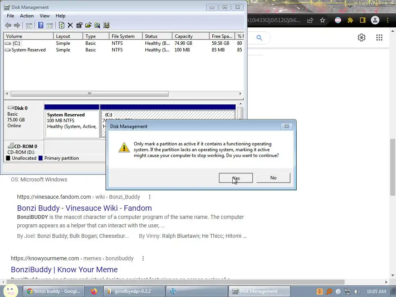The height and width of the screenshot is (297, 396).
Task: Click the Google search magnifier icon in browser
Action: [x=259, y=38]
